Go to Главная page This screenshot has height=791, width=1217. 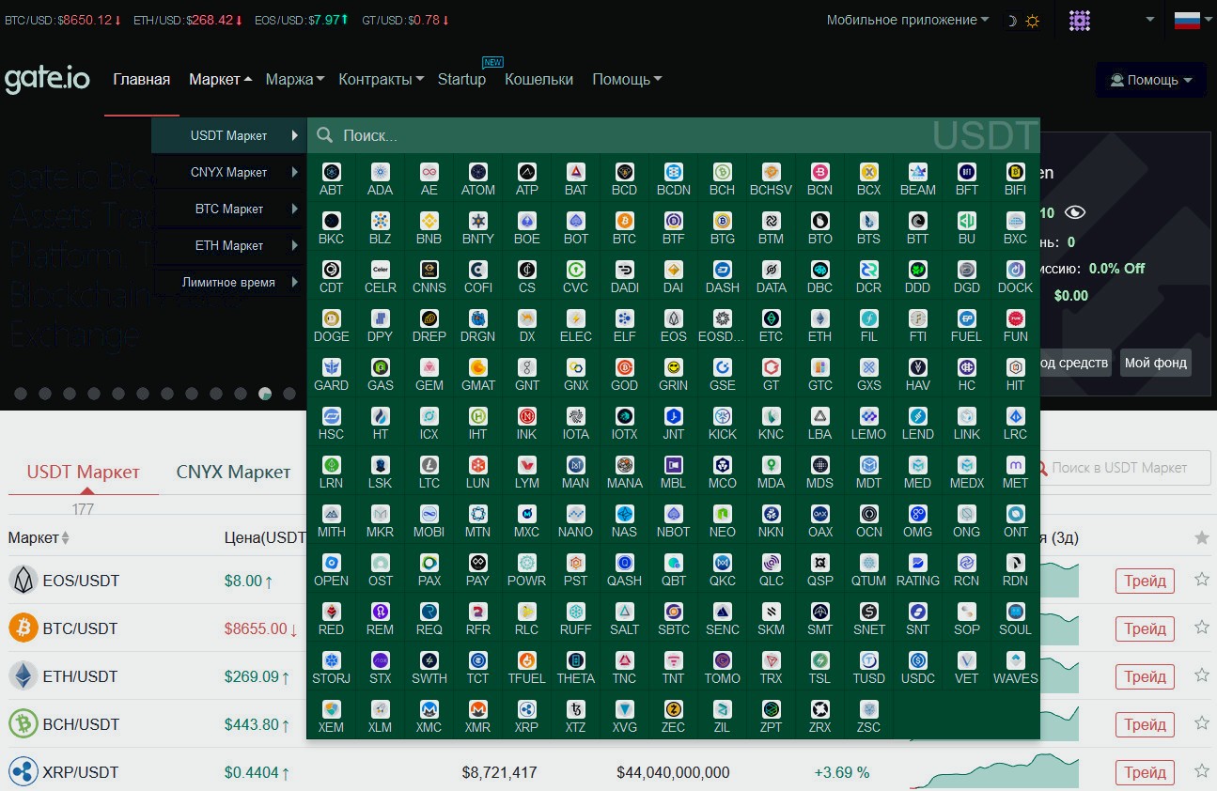tap(142, 80)
